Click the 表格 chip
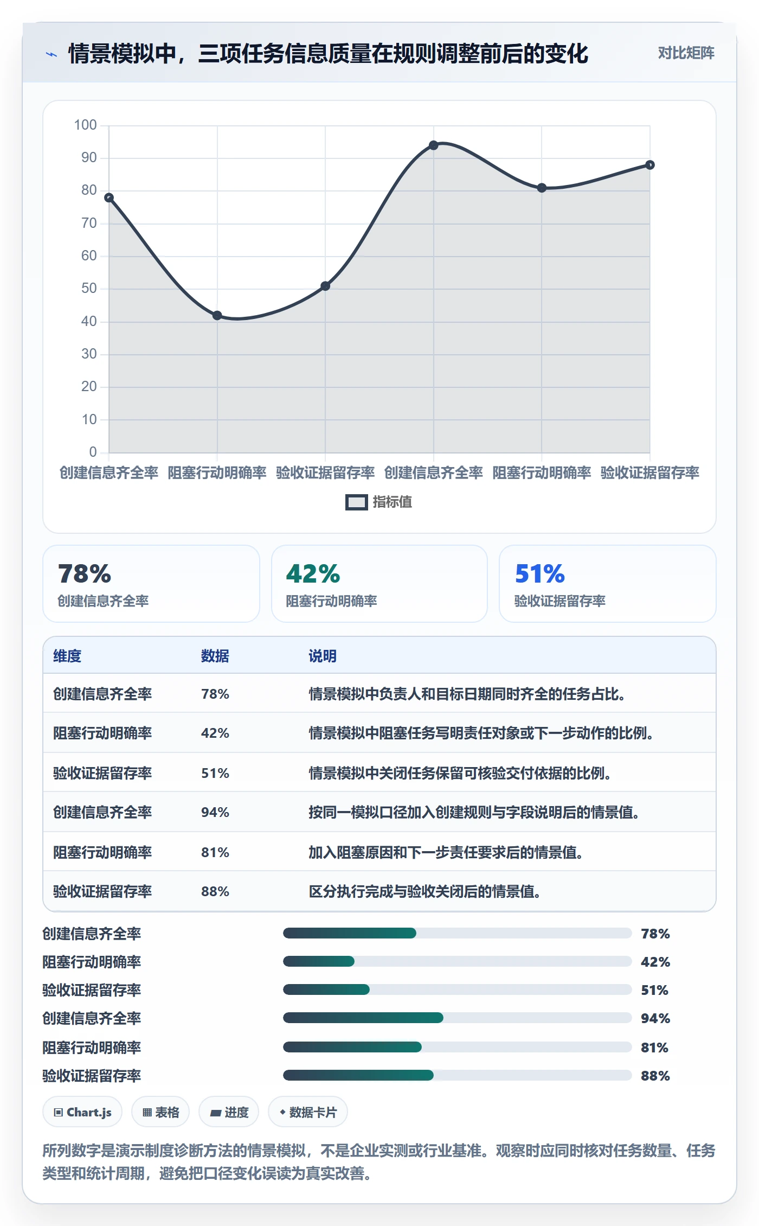This screenshot has height=1226, width=759. click(161, 1112)
